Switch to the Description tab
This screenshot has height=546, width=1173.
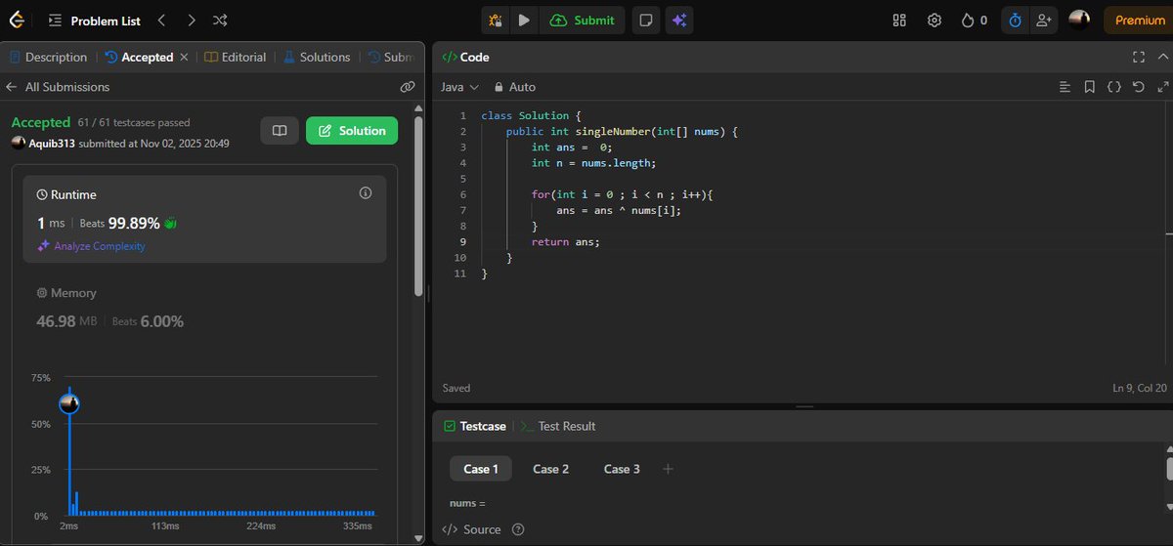coord(48,58)
